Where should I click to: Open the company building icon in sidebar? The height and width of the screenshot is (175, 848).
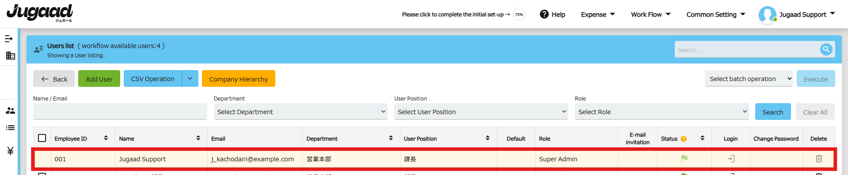(10, 56)
